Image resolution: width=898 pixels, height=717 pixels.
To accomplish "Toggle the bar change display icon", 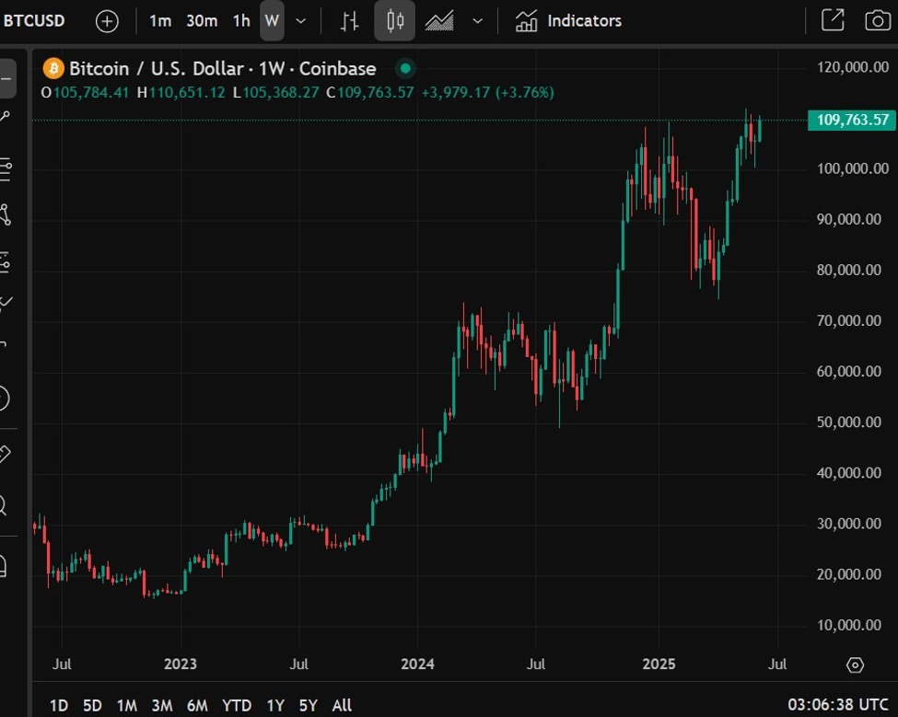I will 348,20.
